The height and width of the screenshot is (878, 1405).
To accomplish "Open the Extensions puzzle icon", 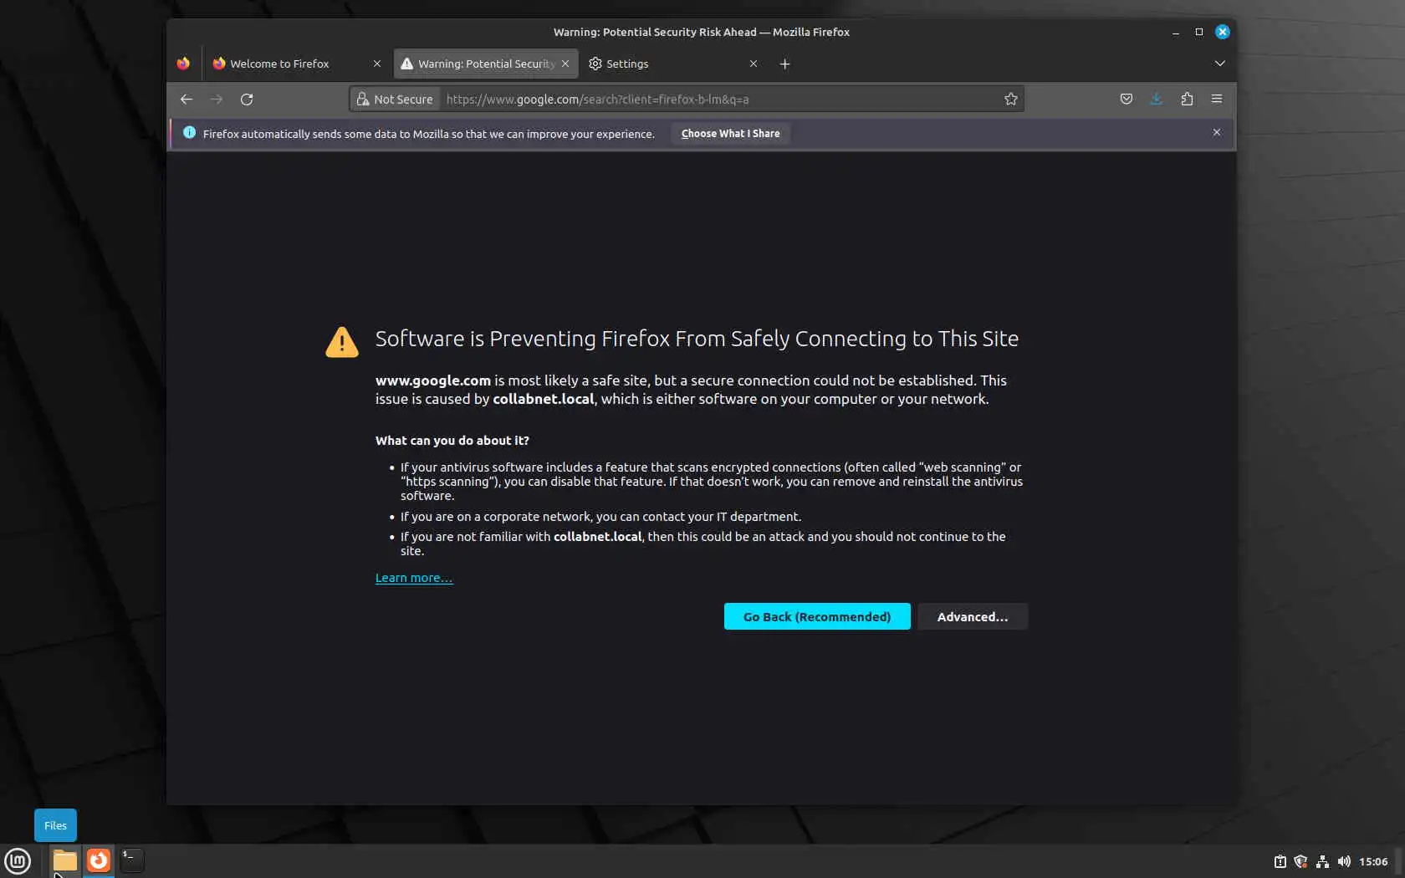I will 1187,99.
